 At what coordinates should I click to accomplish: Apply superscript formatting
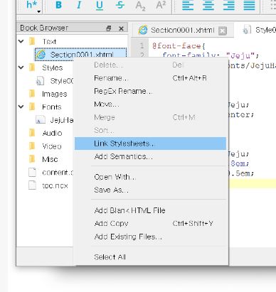tap(161, 5)
